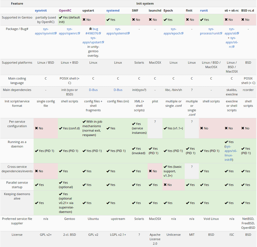The image size is (257, 247).
Task: Click the 'skalibs, execline' dependencies cell
Action: click(x=232, y=92)
